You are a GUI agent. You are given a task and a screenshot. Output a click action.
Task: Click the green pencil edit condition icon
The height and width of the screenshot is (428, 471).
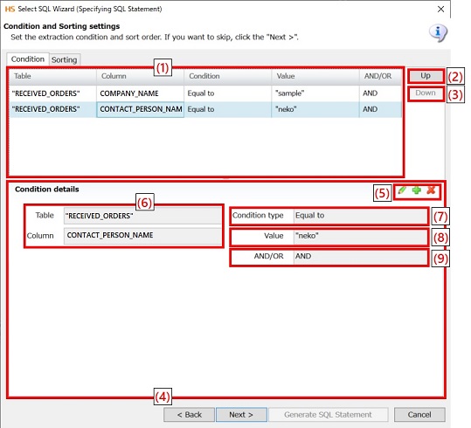[x=402, y=190]
